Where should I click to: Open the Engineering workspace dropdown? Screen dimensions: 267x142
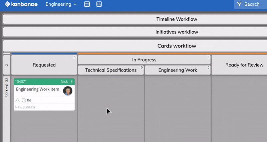(x=61, y=4)
